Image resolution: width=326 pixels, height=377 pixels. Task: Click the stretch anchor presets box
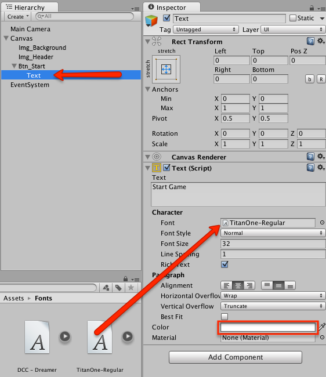[166, 69]
